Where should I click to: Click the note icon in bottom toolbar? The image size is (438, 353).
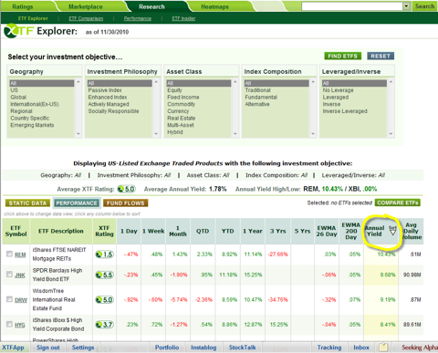point(383,348)
